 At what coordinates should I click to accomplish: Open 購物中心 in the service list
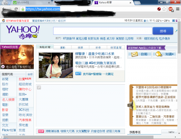click(x=25, y=89)
